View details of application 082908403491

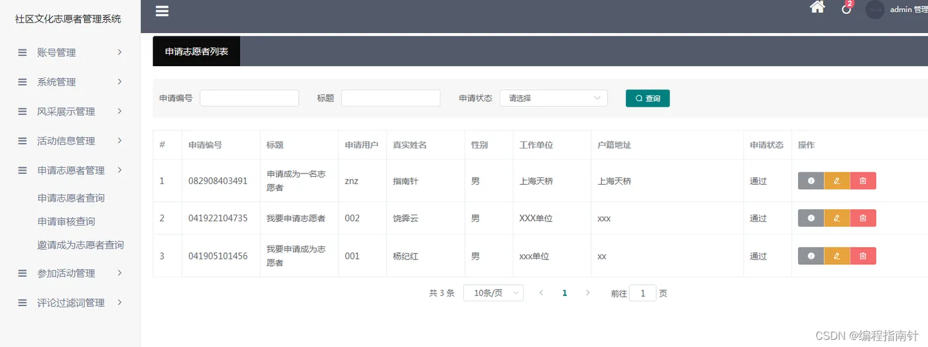[x=811, y=181]
